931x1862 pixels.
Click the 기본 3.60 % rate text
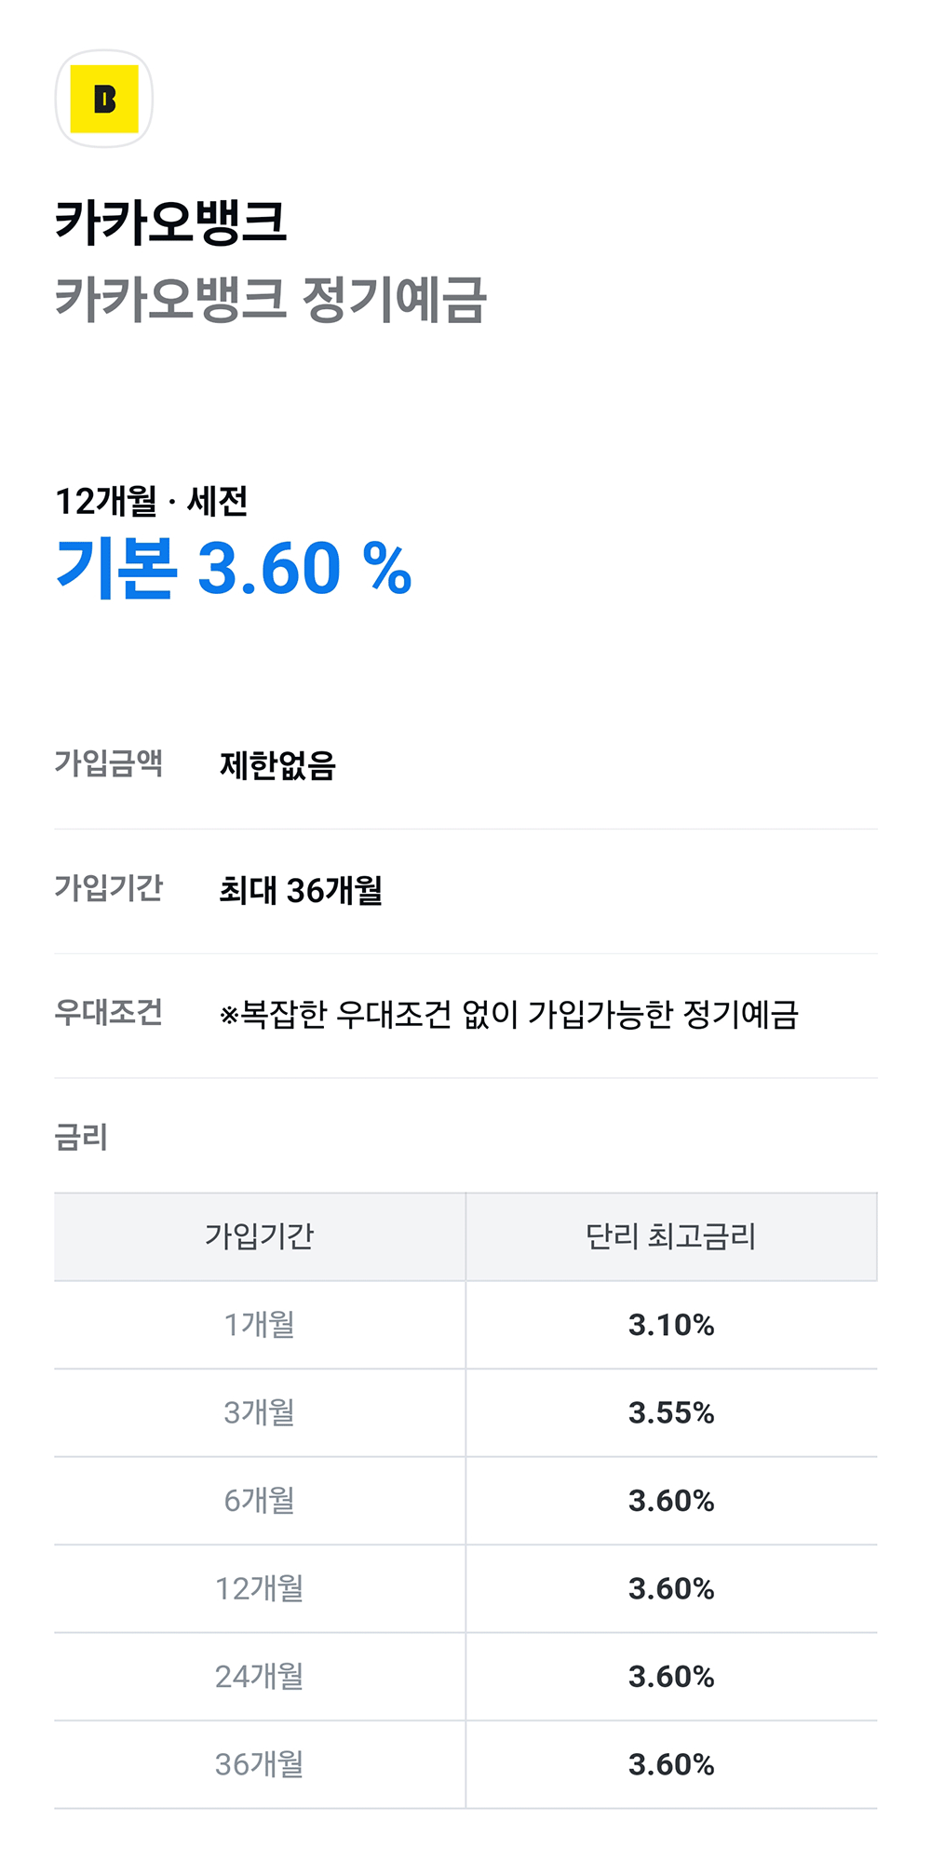234,568
